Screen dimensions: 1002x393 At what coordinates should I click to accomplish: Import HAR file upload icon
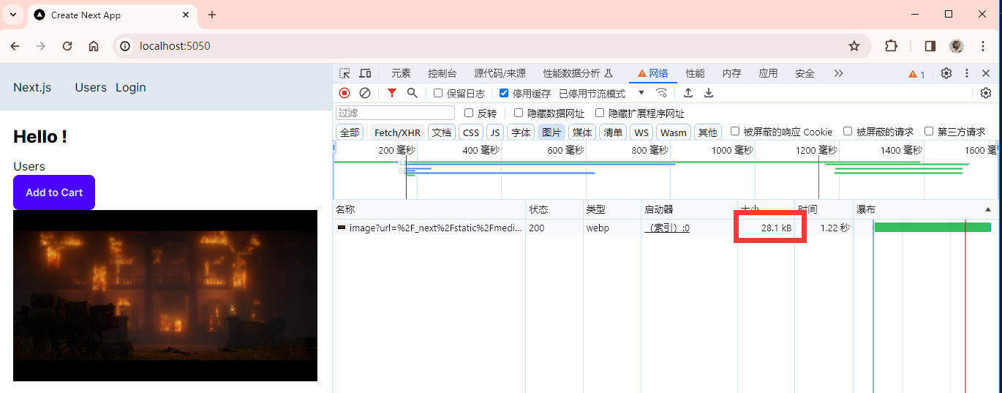click(x=688, y=93)
